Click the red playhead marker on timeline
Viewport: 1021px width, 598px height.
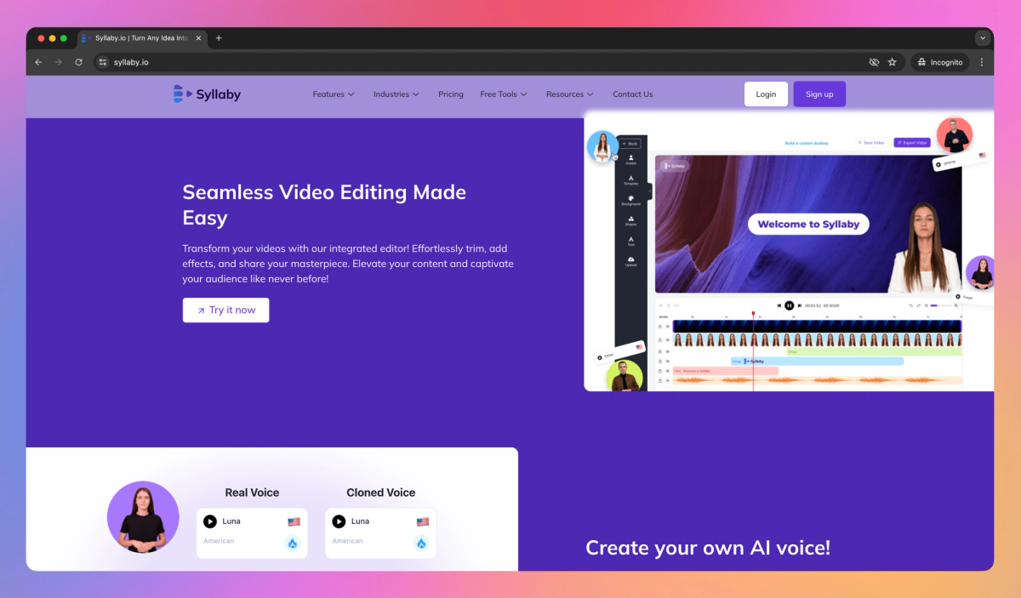pos(753,314)
